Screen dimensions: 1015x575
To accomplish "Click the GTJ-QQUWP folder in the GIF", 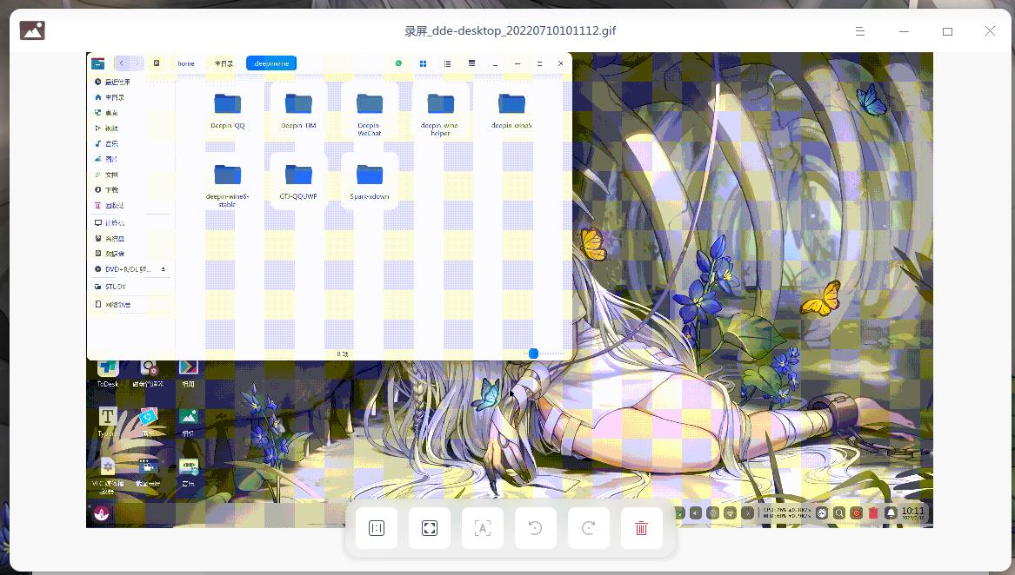I will (298, 182).
